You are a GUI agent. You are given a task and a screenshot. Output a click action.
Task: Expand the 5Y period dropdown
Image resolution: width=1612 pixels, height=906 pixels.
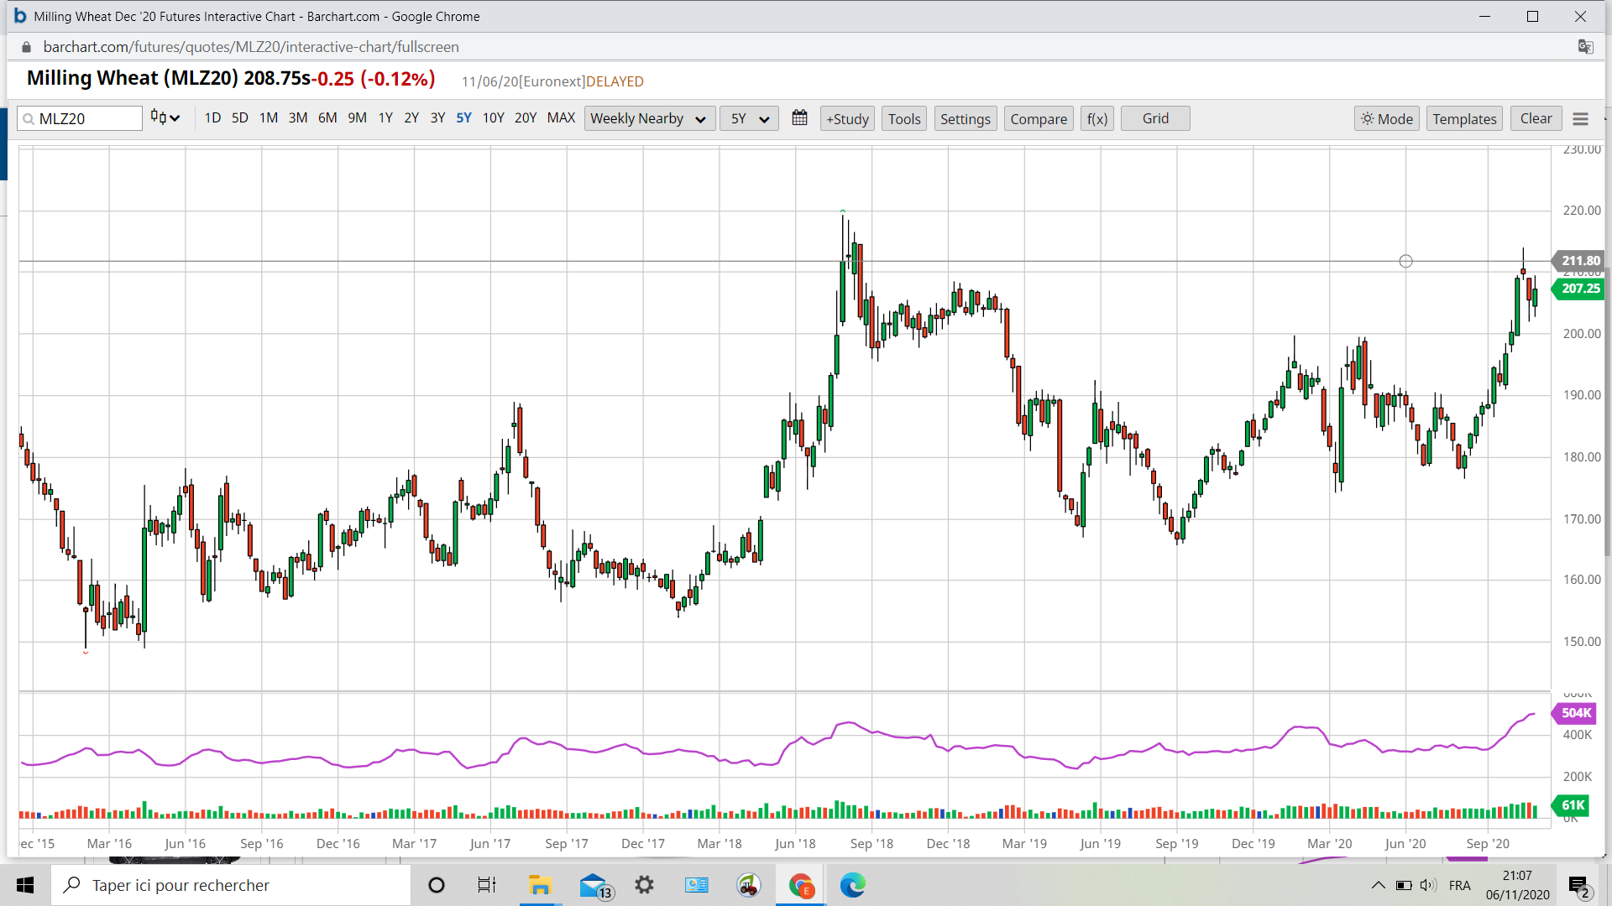click(x=749, y=119)
